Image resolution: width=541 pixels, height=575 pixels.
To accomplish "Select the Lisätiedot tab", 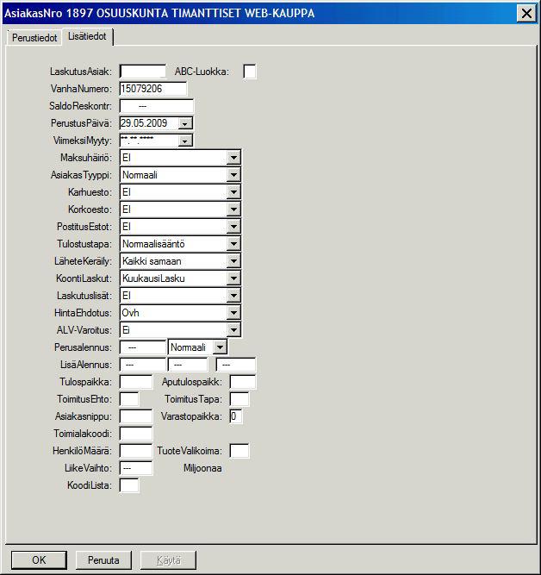I will point(87,36).
